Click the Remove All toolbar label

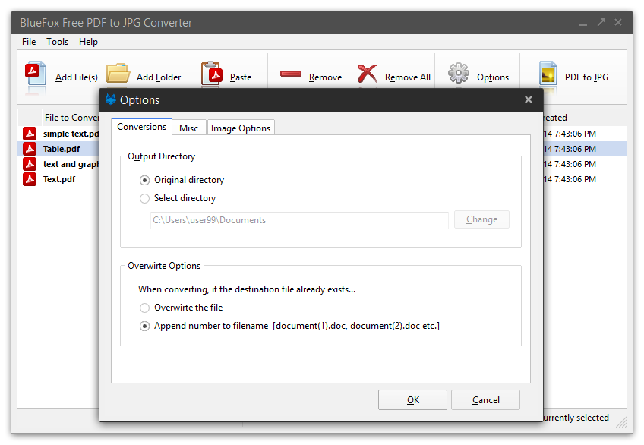pos(407,77)
